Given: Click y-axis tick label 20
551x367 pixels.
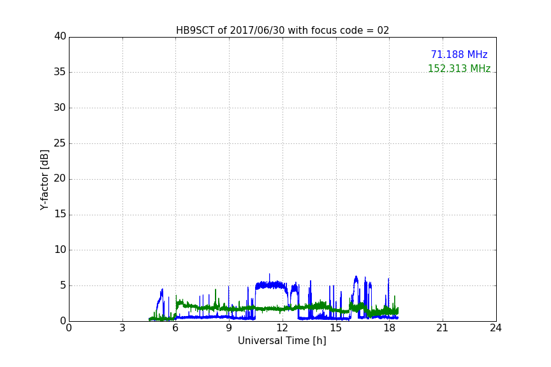Looking at the screenshot, I should [60, 178].
